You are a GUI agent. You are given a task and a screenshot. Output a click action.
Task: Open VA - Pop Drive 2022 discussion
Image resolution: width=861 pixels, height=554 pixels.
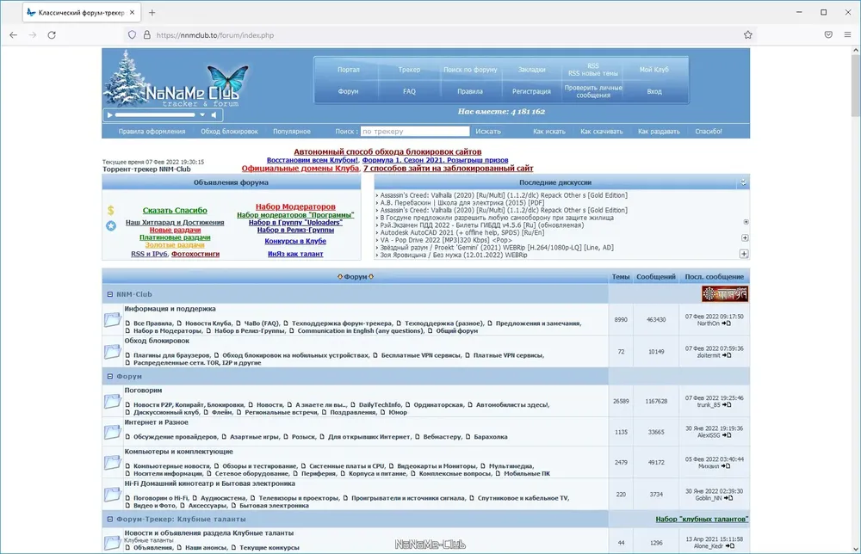click(446, 240)
